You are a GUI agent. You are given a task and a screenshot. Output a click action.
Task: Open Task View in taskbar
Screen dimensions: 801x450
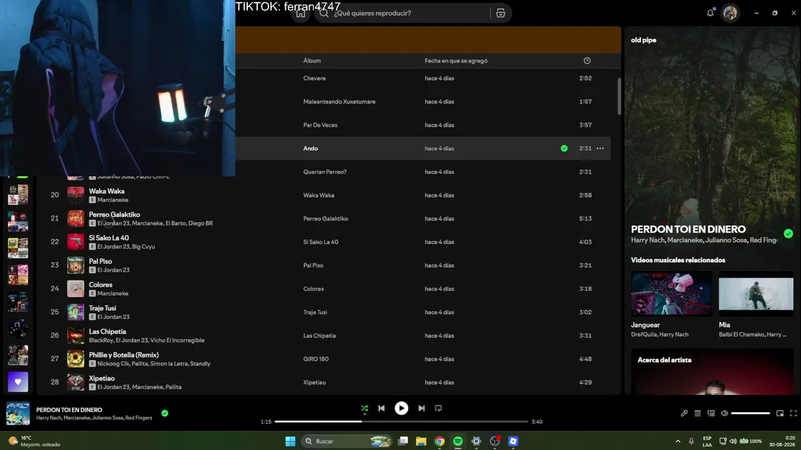404,441
